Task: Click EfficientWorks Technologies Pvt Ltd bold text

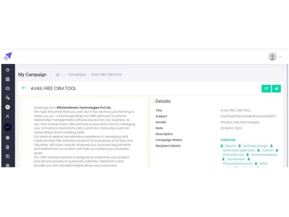Action: click(84, 108)
